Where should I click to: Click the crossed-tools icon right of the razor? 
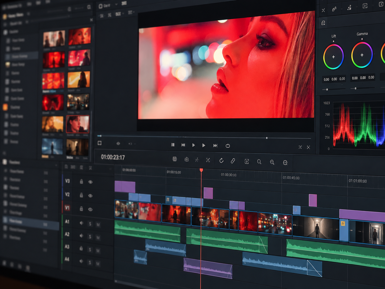pos(208,160)
